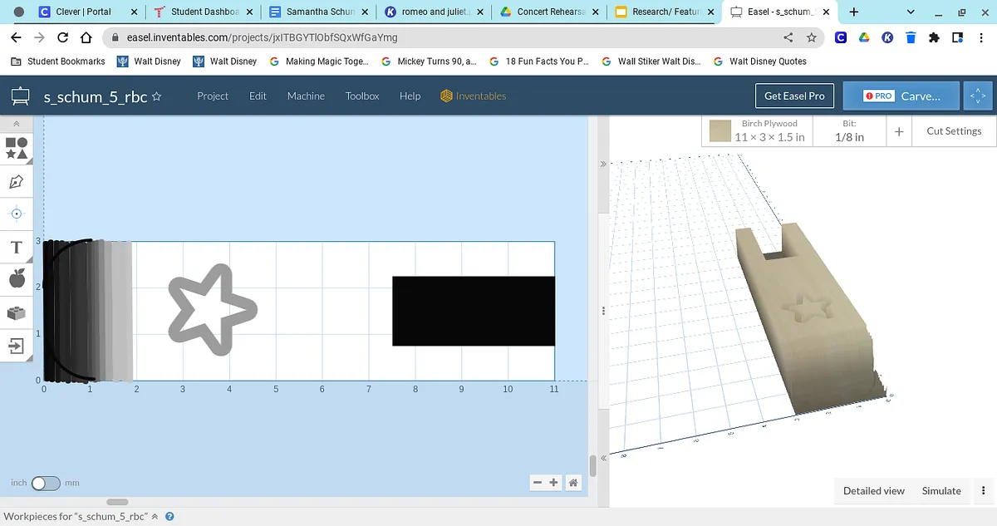This screenshot has width=997, height=526.
Task: Click the Simulate button
Action: pos(941,490)
